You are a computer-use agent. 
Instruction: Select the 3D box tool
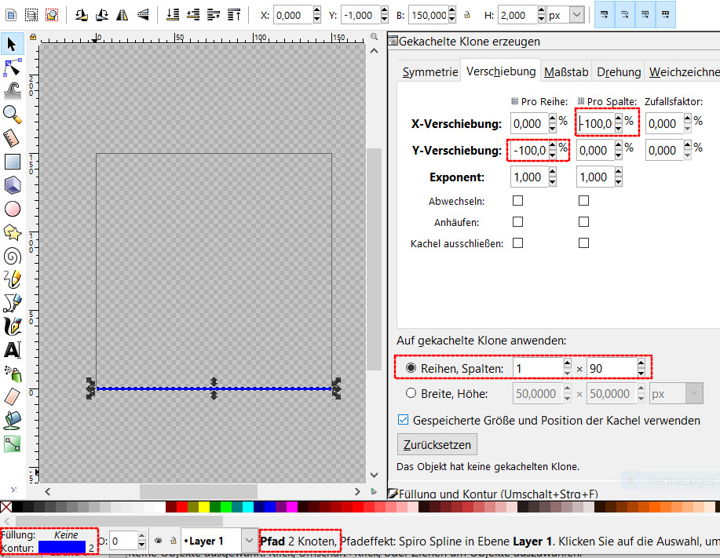point(12,185)
